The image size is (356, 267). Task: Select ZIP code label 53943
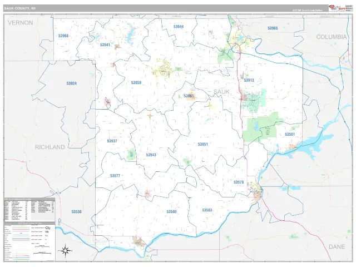[x=151, y=155]
